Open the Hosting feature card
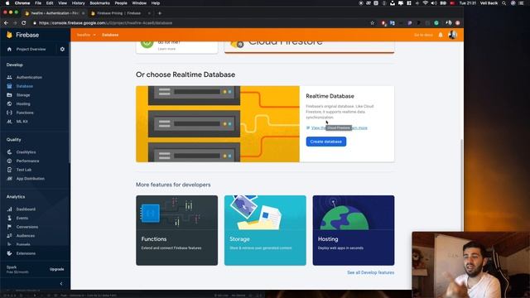 click(354, 230)
